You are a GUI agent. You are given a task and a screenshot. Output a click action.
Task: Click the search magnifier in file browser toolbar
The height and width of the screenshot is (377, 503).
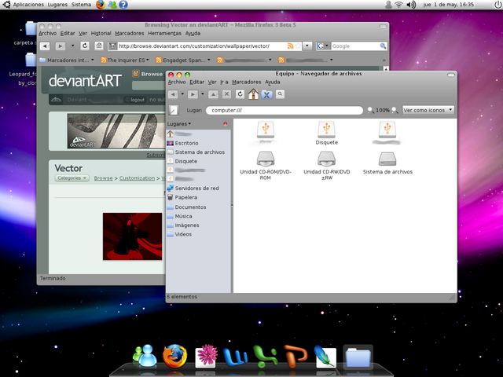tap(280, 94)
